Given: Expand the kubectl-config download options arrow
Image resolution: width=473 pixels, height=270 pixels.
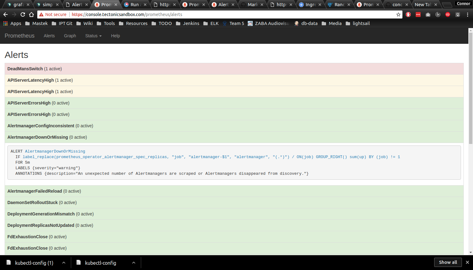Looking at the screenshot, I should [134, 263].
